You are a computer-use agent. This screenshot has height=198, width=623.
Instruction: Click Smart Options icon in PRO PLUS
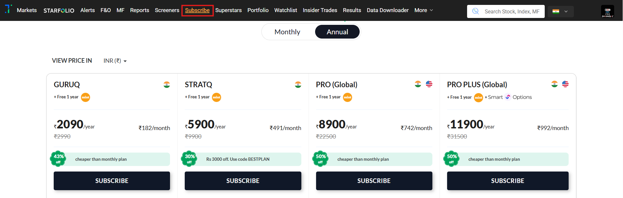pyautogui.click(x=508, y=97)
